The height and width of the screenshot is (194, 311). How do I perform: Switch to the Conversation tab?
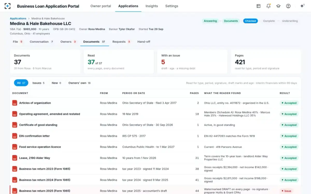click(x=41, y=42)
